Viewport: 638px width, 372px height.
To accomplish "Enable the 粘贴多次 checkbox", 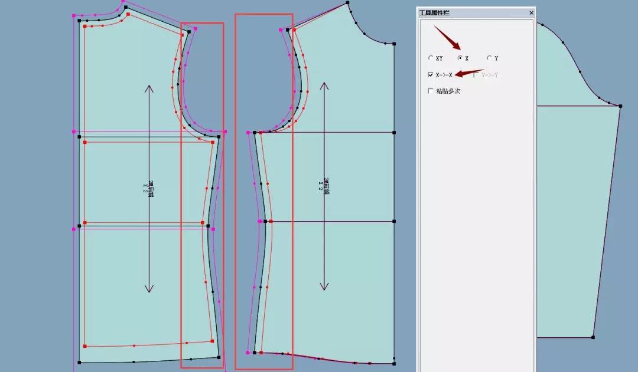I will pyautogui.click(x=431, y=91).
